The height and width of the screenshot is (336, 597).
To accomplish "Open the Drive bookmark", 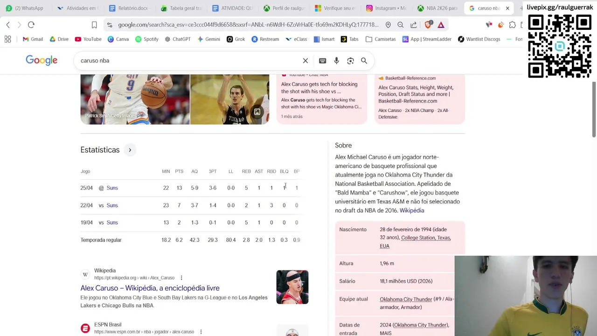I will [59, 39].
